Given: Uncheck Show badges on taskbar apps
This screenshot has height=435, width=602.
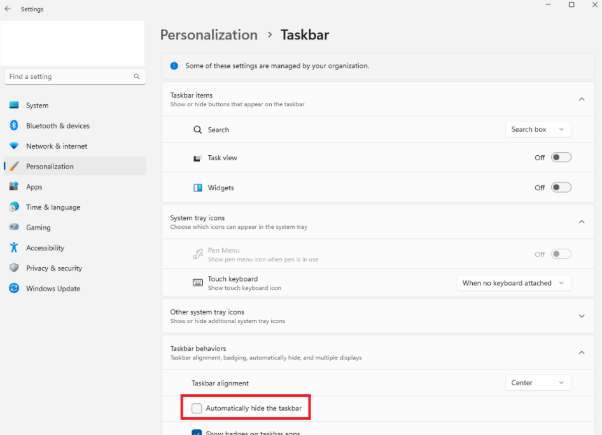Looking at the screenshot, I should (x=197, y=432).
